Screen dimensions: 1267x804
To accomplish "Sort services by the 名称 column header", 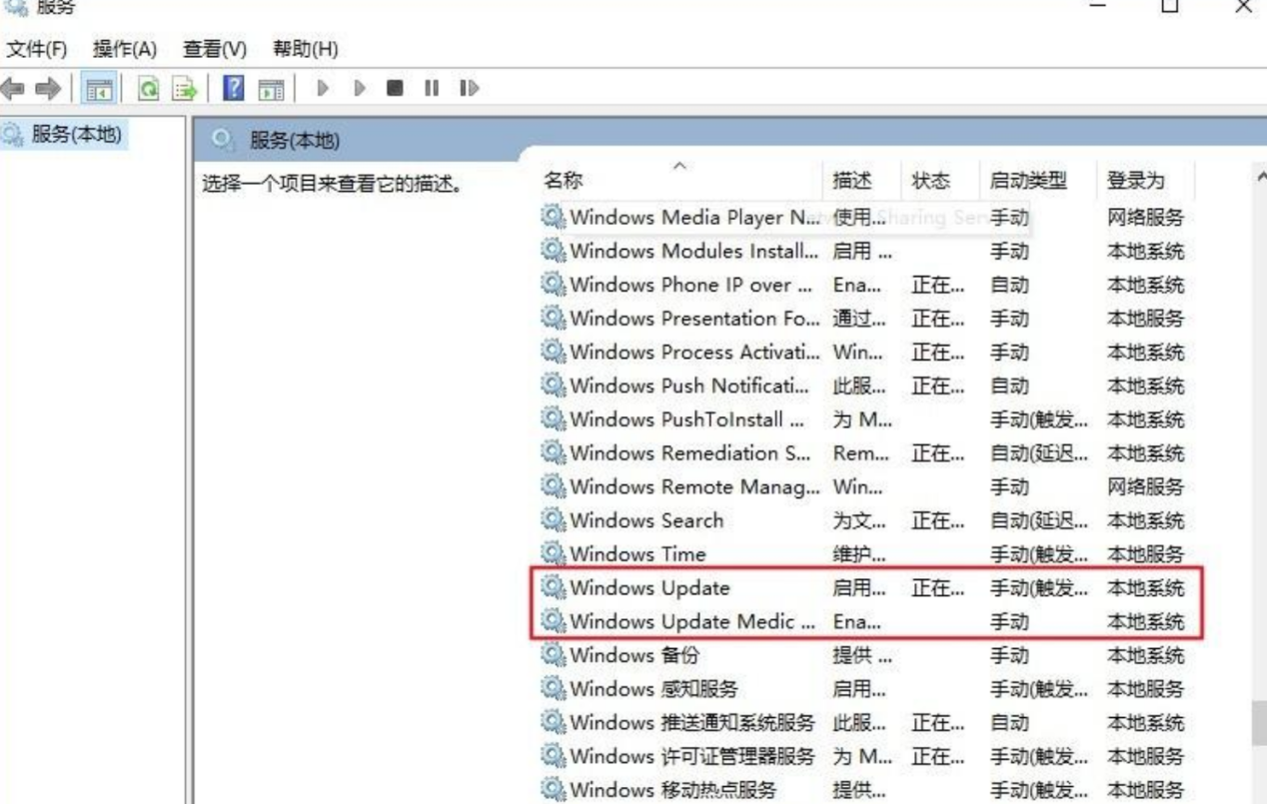I will point(564,181).
